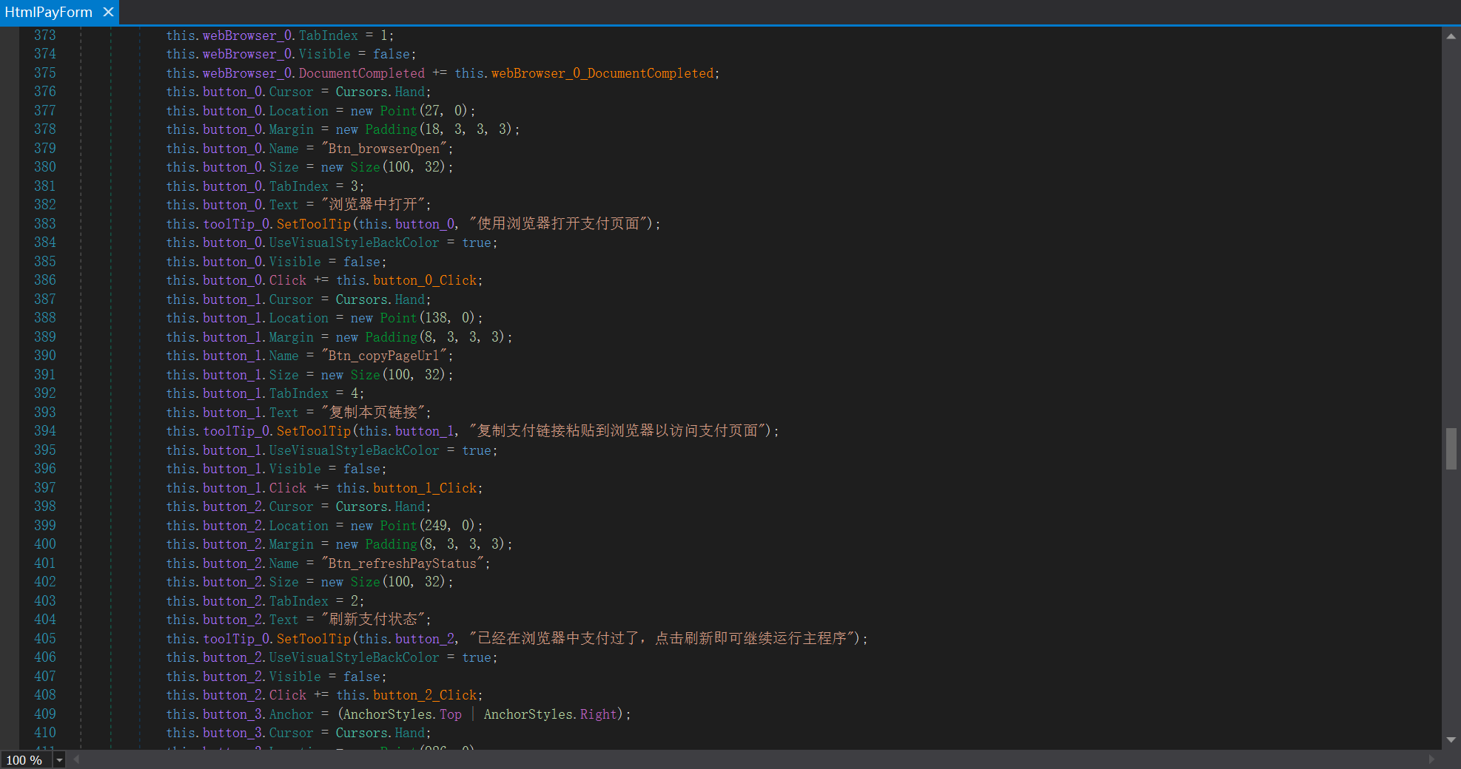The width and height of the screenshot is (1461, 769).
Task: Select the Padding type on line 378
Action: coord(391,129)
